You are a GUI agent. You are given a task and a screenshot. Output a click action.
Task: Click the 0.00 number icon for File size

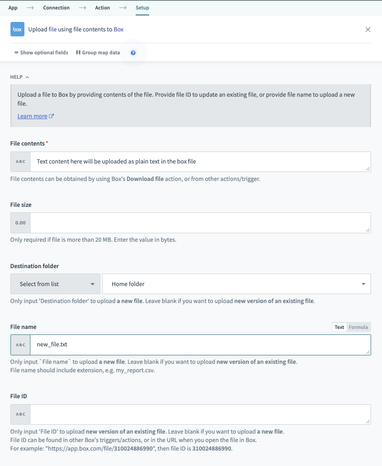(x=20, y=223)
